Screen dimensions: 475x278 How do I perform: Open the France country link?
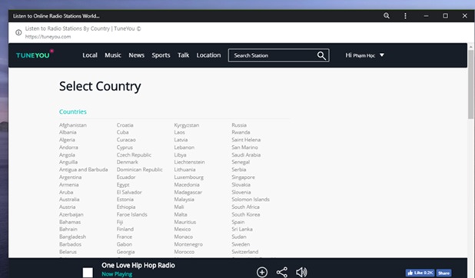point(125,237)
